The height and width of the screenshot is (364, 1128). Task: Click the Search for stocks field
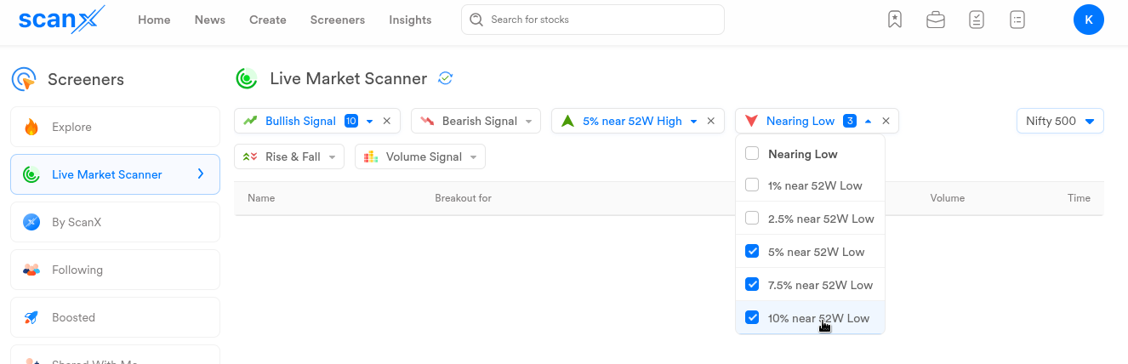(593, 20)
